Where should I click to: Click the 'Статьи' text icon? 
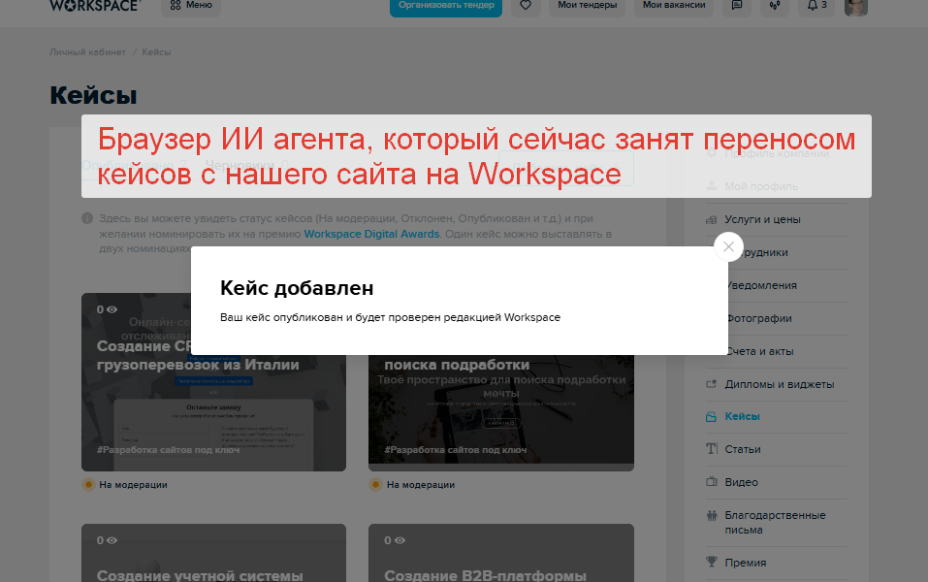pos(712,449)
